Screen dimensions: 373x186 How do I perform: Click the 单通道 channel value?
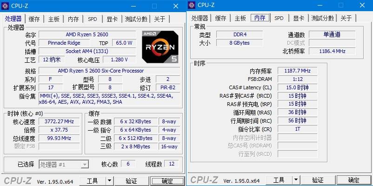[x=332, y=34]
